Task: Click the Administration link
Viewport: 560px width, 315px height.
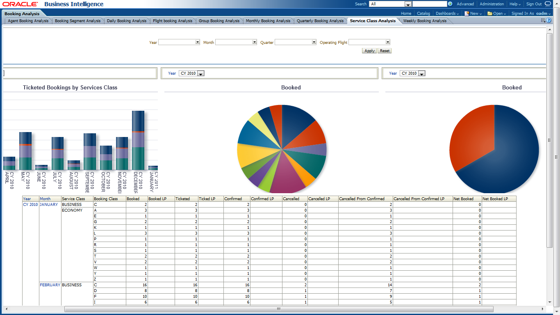Action: point(492,4)
